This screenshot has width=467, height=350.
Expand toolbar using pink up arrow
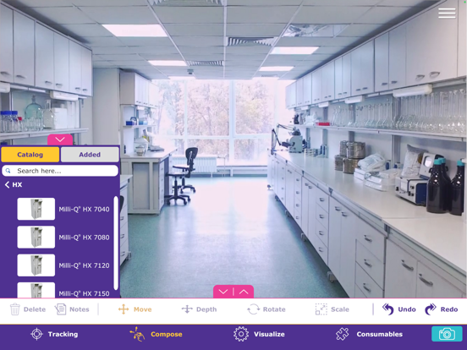click(244, 292)
